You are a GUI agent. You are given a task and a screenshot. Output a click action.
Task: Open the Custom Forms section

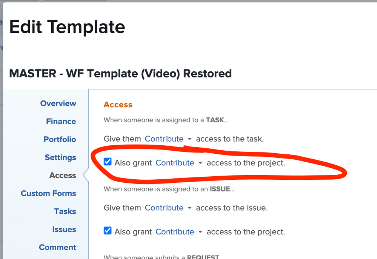[48, 193]
